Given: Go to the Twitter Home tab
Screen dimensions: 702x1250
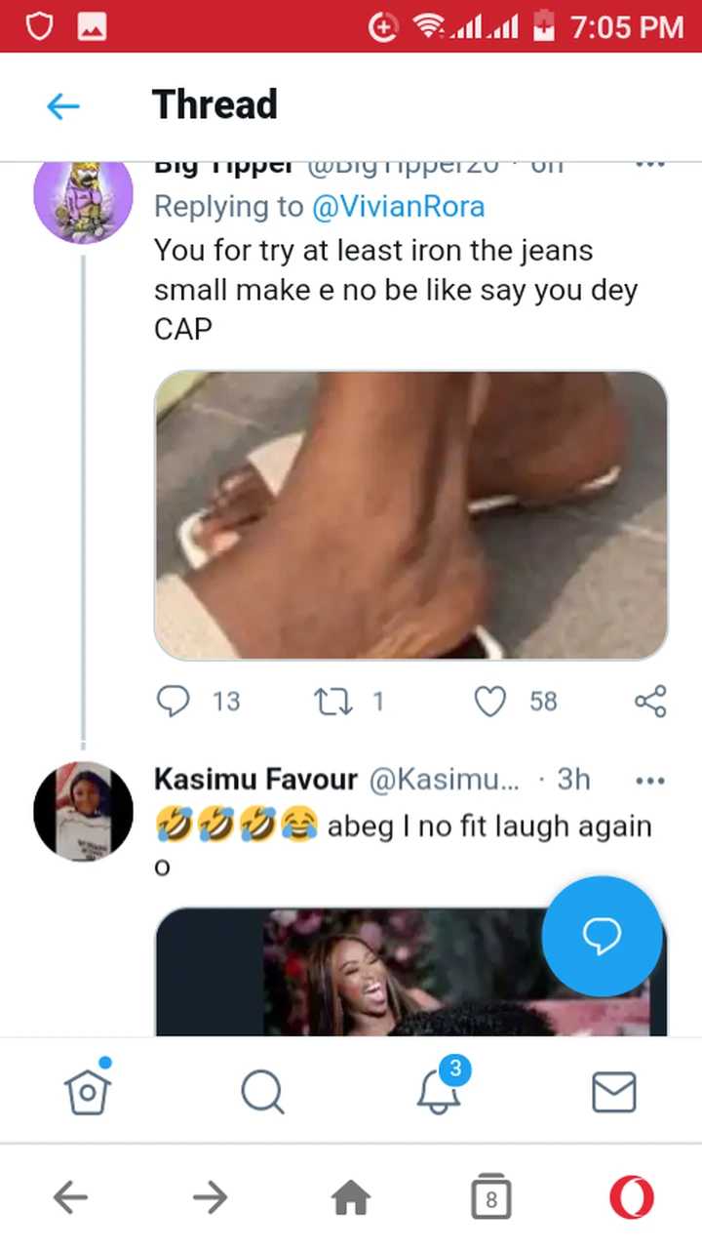Looking at the screenshot, I should tap(88, 1091).
